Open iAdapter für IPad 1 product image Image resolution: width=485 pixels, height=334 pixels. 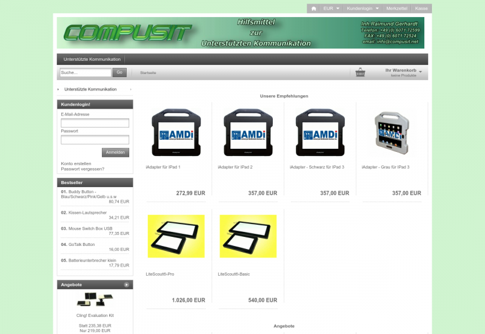click(175, 133)
